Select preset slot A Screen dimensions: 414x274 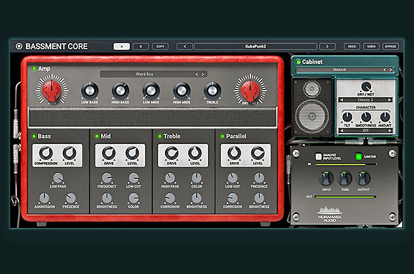pyautogui.click(x=121, y=46)
